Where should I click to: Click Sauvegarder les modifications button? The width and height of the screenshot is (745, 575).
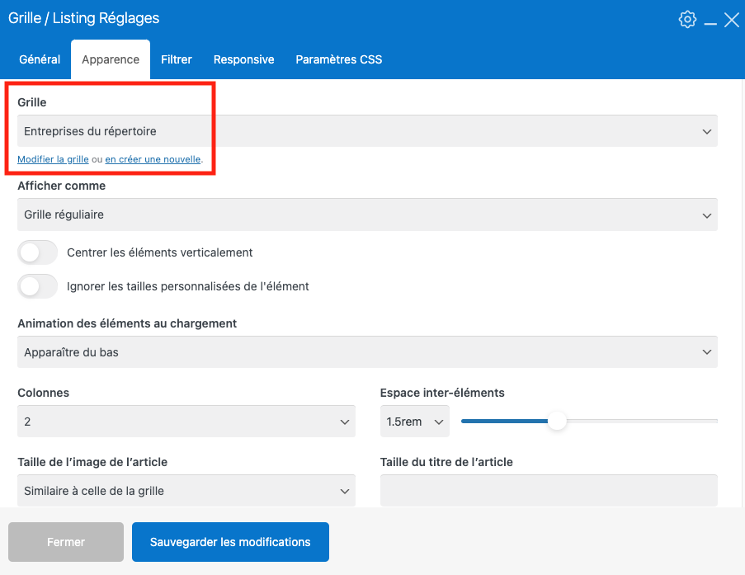tap(230, 542)
